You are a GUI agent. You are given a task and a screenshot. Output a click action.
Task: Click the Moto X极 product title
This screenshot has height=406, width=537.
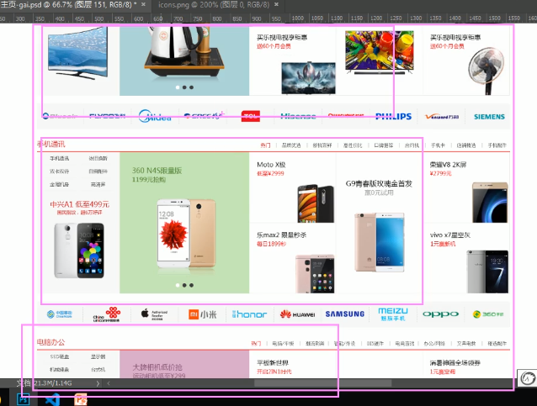pyautogui.click(x=271, y=165)
